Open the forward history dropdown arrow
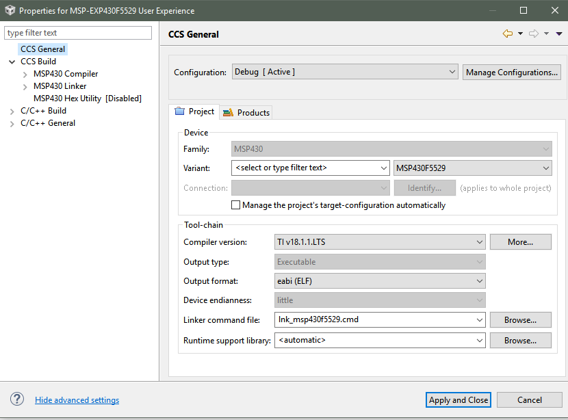The image size is (568, 420). tap(547, 34)
